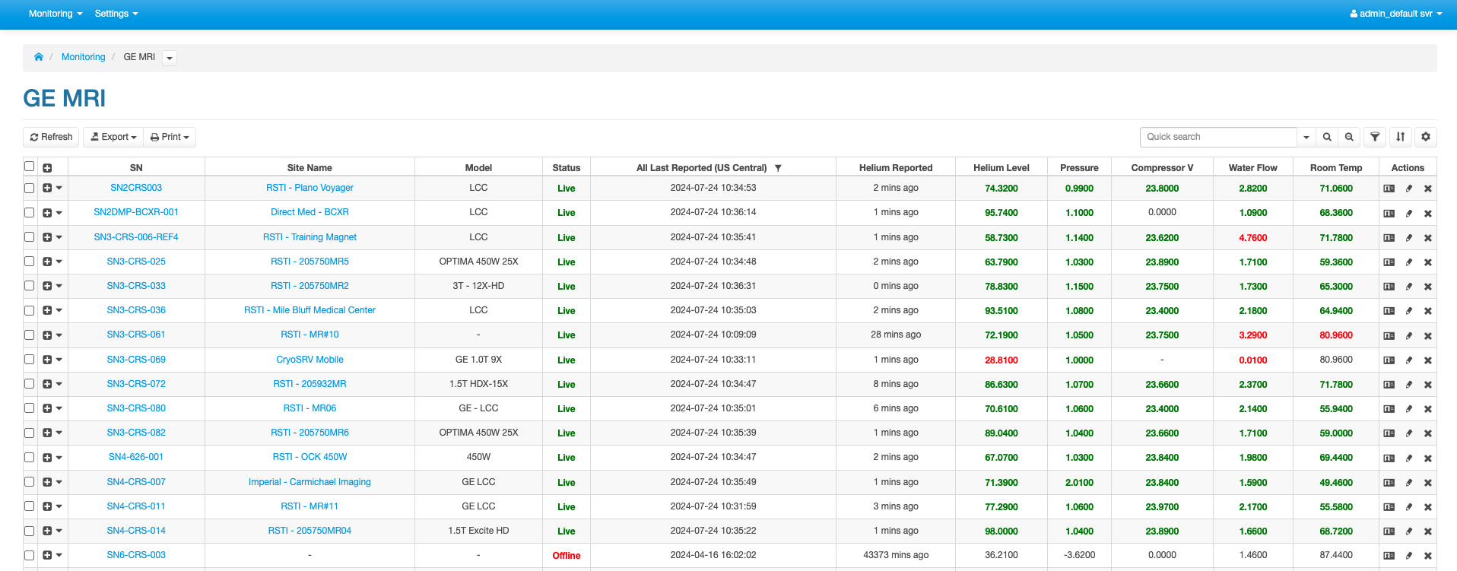Open the Export dropdown
Viewport: 1457px width, 571px height.
[114, 137]
